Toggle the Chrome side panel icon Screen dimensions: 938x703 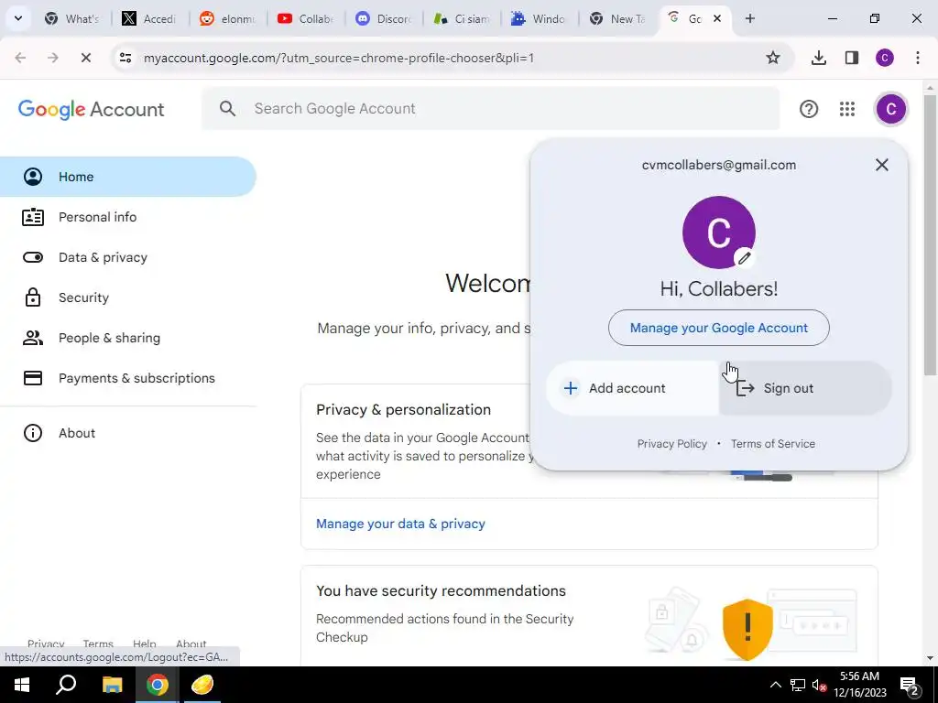click(852, 58)
